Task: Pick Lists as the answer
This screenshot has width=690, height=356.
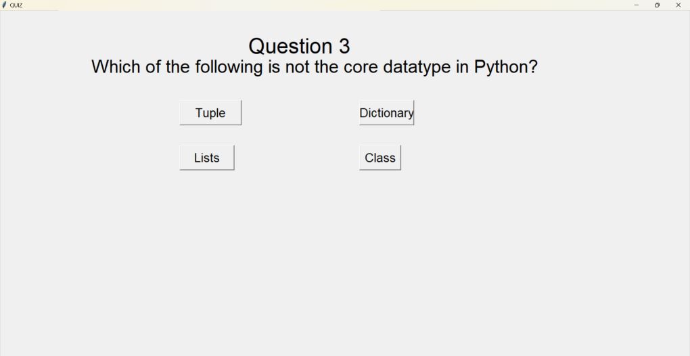Action: [x=207, y=158]
